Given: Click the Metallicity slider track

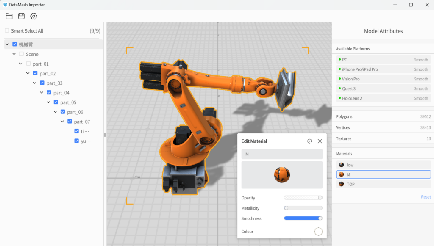Looking at the screenshot, I should (x=303, y=208).
